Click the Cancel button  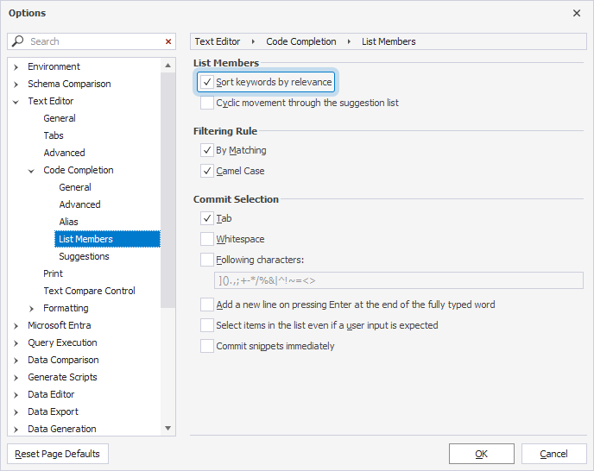553,454
